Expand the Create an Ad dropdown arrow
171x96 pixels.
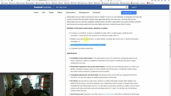click(x=135, y=13)
